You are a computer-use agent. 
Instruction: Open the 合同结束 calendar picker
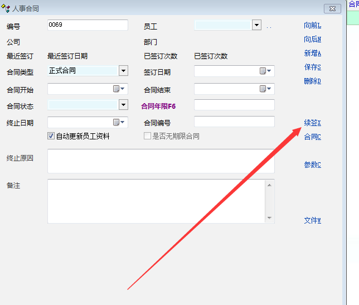(x=265, y=89)
